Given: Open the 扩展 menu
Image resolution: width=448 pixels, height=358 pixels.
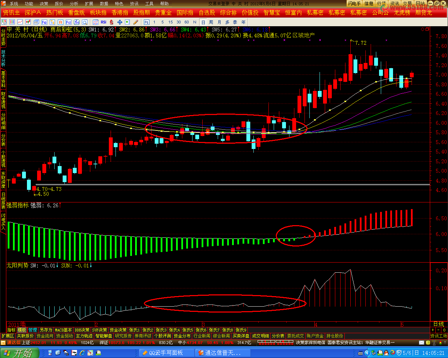Looking at the screenshot, I should point(89,4).
